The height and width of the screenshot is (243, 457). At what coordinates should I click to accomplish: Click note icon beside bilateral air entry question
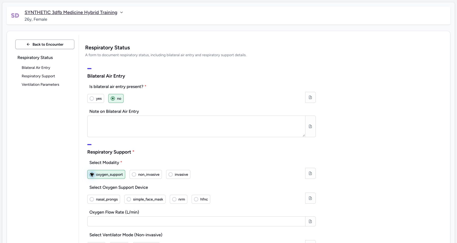click(310, 97)
